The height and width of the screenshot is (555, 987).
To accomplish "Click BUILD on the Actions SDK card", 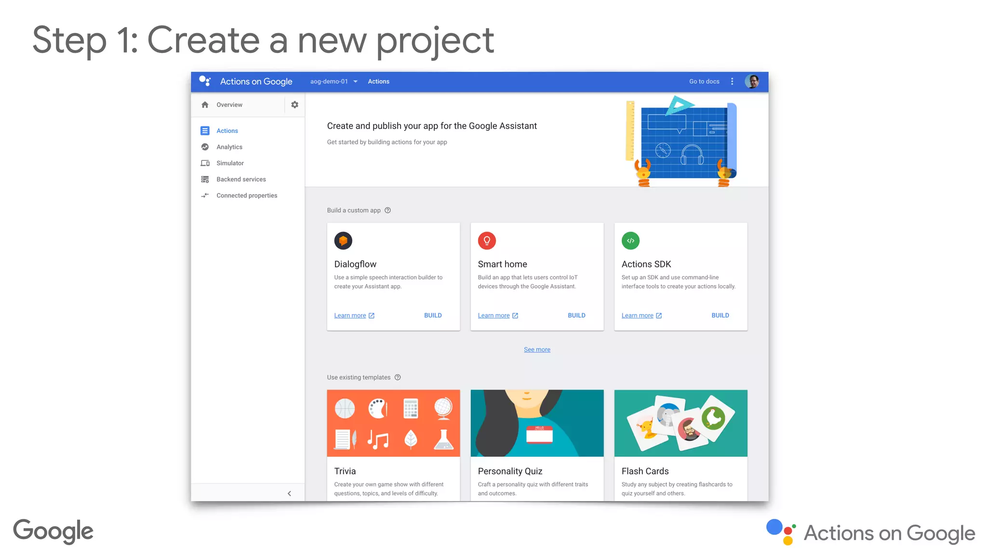I will [720, 316].
